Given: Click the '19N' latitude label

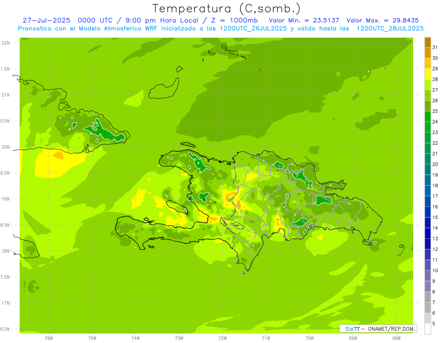Looking at the screenshot, I should click(6, 199).
